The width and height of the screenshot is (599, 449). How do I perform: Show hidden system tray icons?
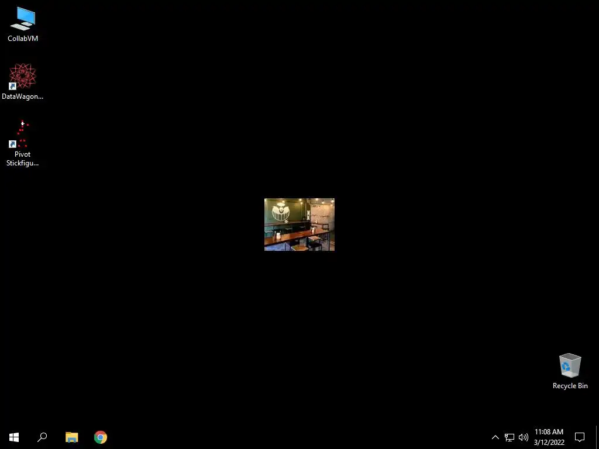[x=495, y=437]
